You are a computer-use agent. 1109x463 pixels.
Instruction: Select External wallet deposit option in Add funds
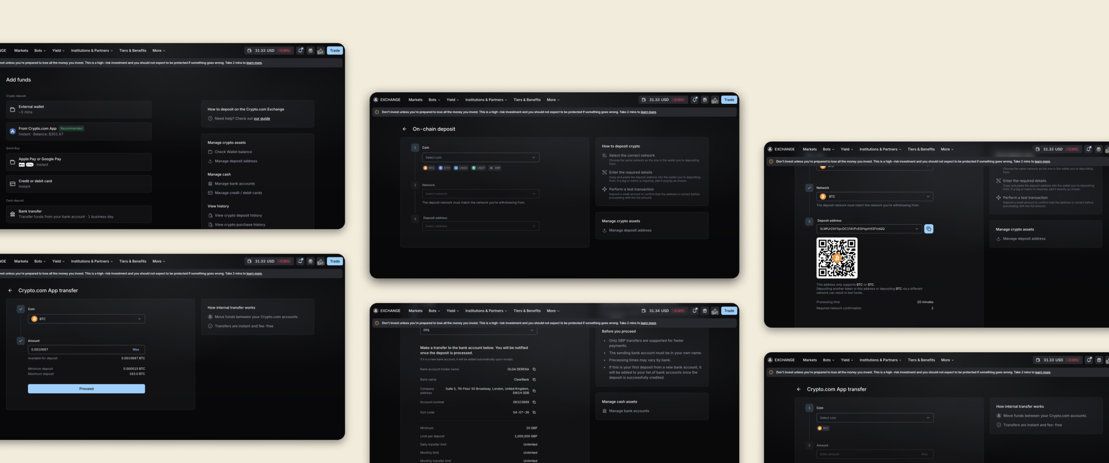coord(79,109)
